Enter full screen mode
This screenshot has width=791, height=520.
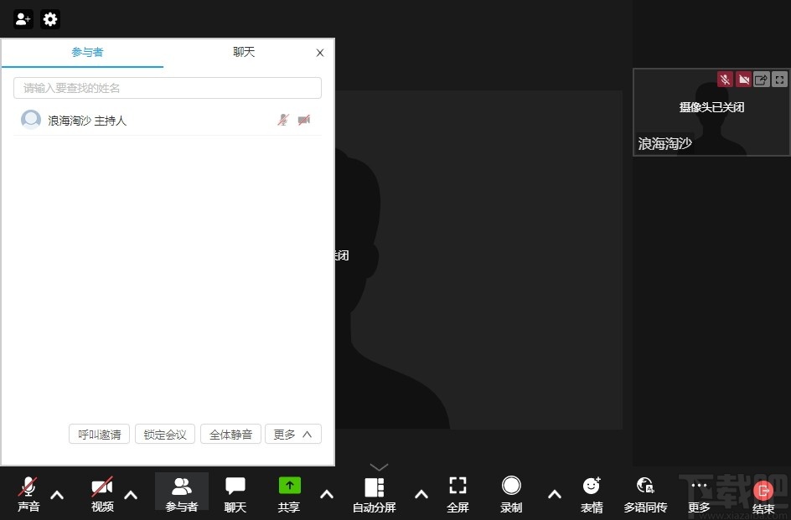pos(458,494)
